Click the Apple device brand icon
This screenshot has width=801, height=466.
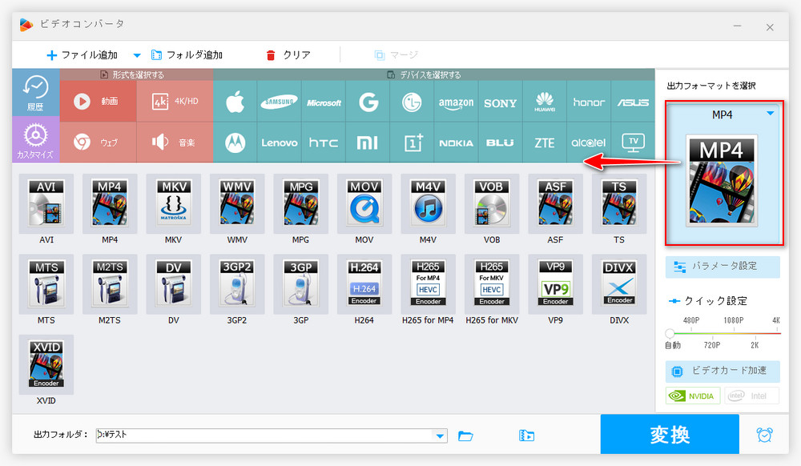[x=235, y=102]
